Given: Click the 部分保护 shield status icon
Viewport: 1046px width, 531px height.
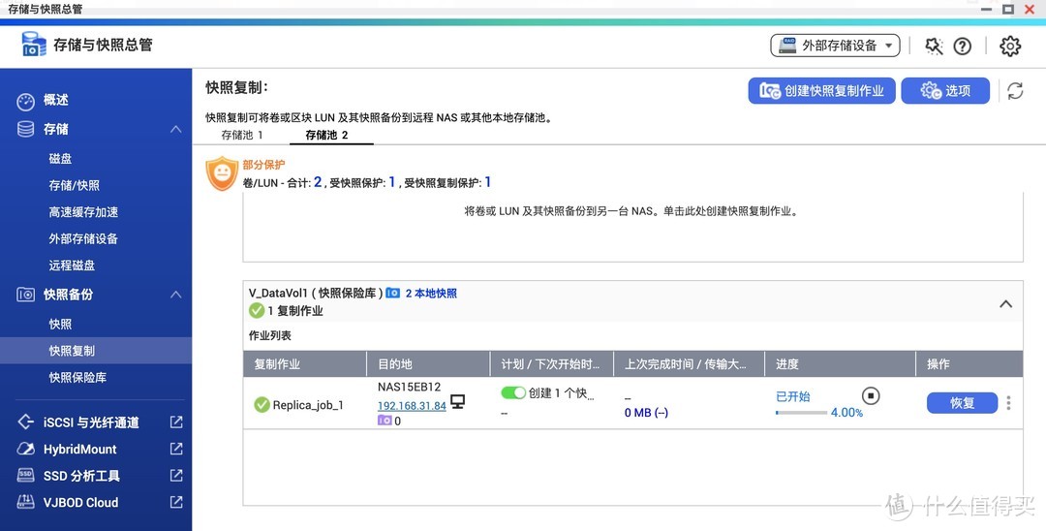Looking at the screenshot, I should click(x=222, y=173).
